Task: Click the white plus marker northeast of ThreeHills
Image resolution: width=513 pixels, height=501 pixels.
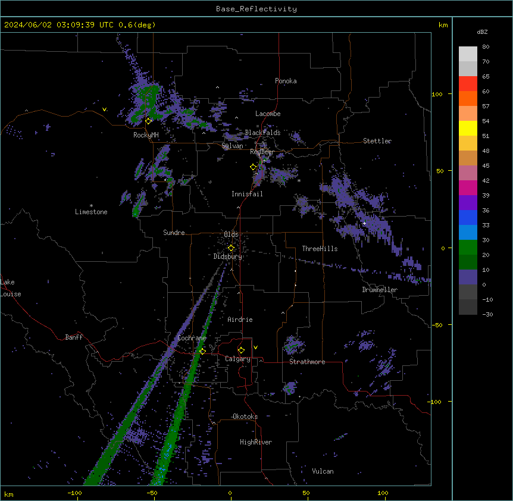Action: pos(364,223)
